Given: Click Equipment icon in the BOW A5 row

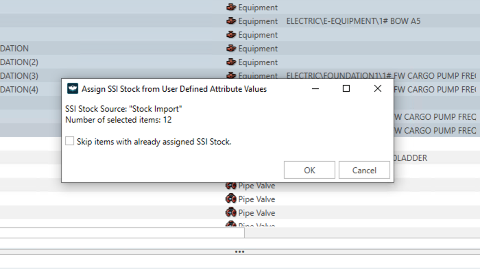Looking at the screenshot, I should click(231, 21).
